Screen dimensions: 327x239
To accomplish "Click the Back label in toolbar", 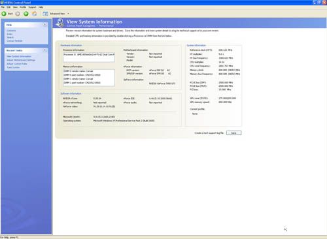I will pyautogui.click(x=10, y=14).
